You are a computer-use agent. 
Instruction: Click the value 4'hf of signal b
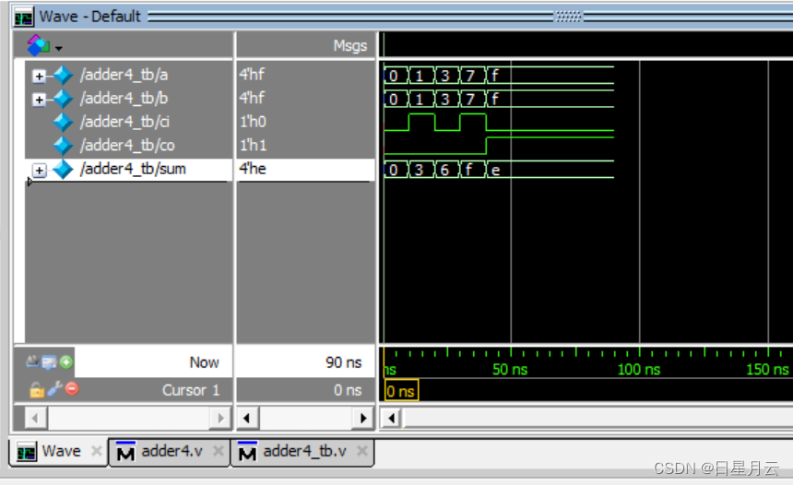[252, 98]
